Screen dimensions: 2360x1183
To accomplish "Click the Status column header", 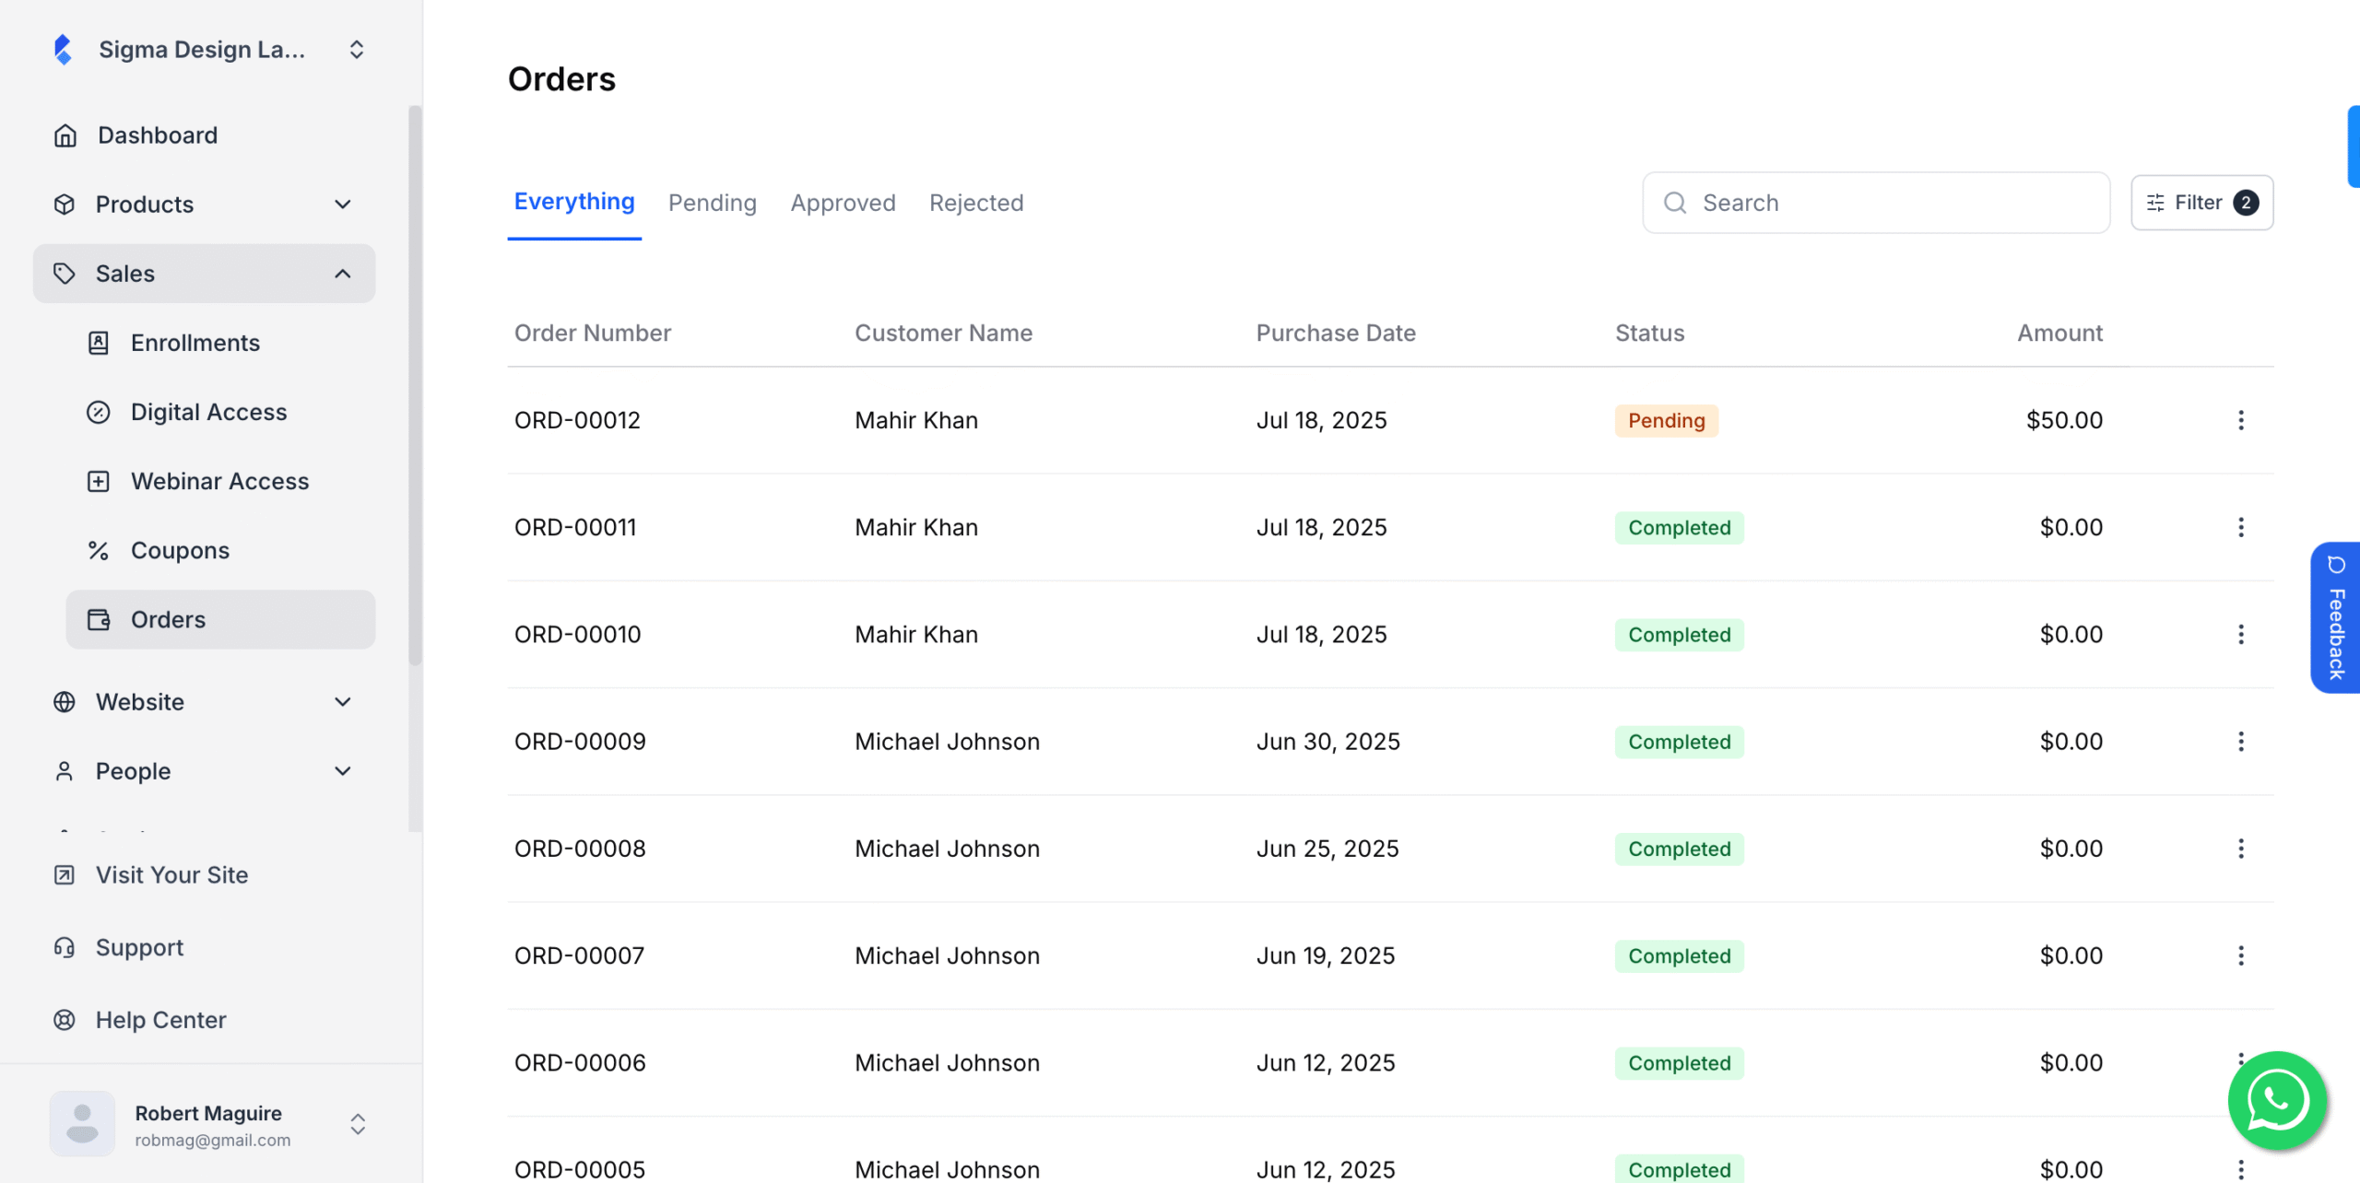I will click(1649, 333).
